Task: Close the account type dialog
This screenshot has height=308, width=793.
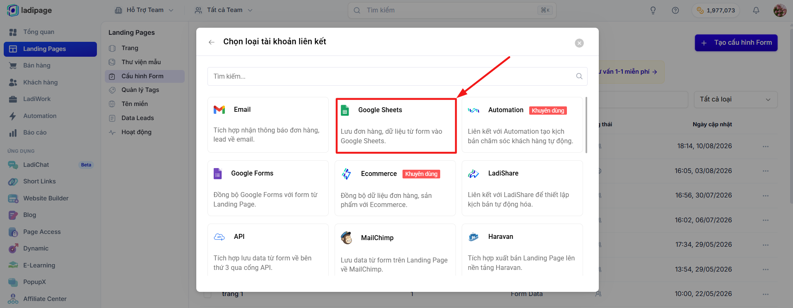Action: point(579,43)
